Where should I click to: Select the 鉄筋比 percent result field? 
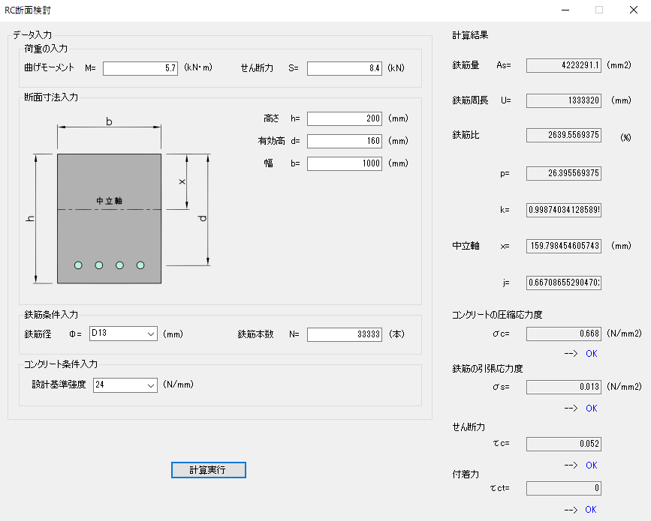[x=563, y=136]
